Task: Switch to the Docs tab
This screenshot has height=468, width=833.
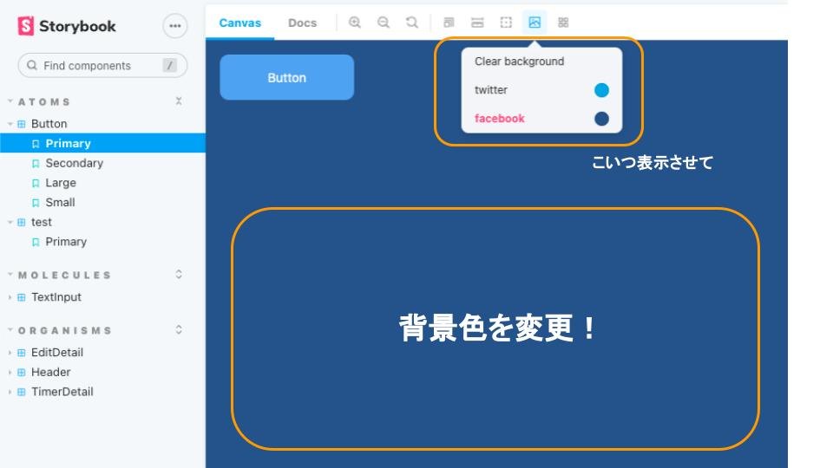Action: (302, 23)
